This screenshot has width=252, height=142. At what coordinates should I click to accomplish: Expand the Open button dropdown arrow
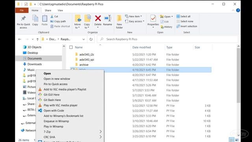pyautogui.click(x=172, y=17)
